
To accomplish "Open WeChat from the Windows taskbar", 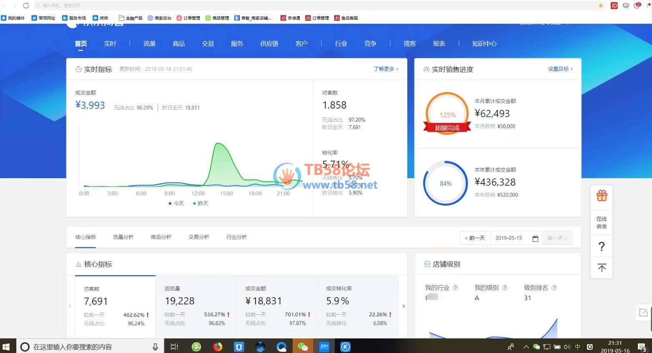I will (303, 346).
